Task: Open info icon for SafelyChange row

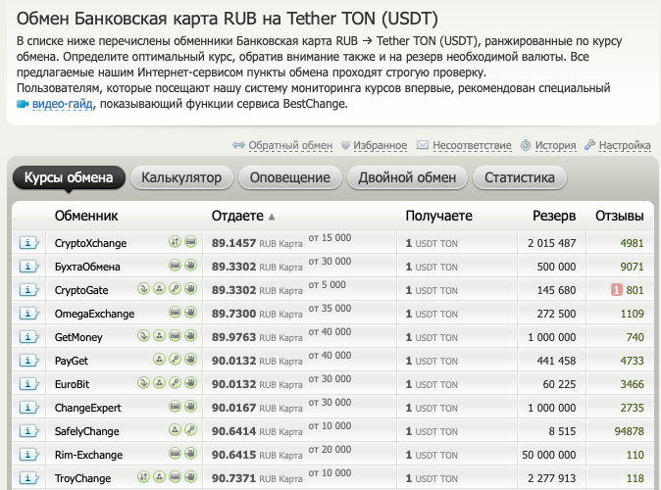Action: (x=28, y=431)
